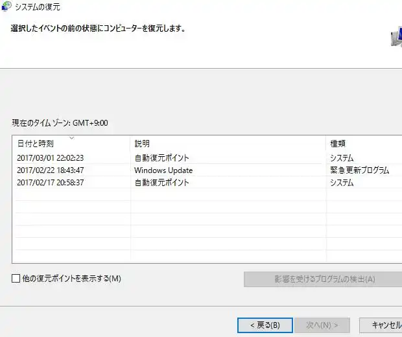Enable the 他の復元ポイントを表示する checkbox

[16, 278]
